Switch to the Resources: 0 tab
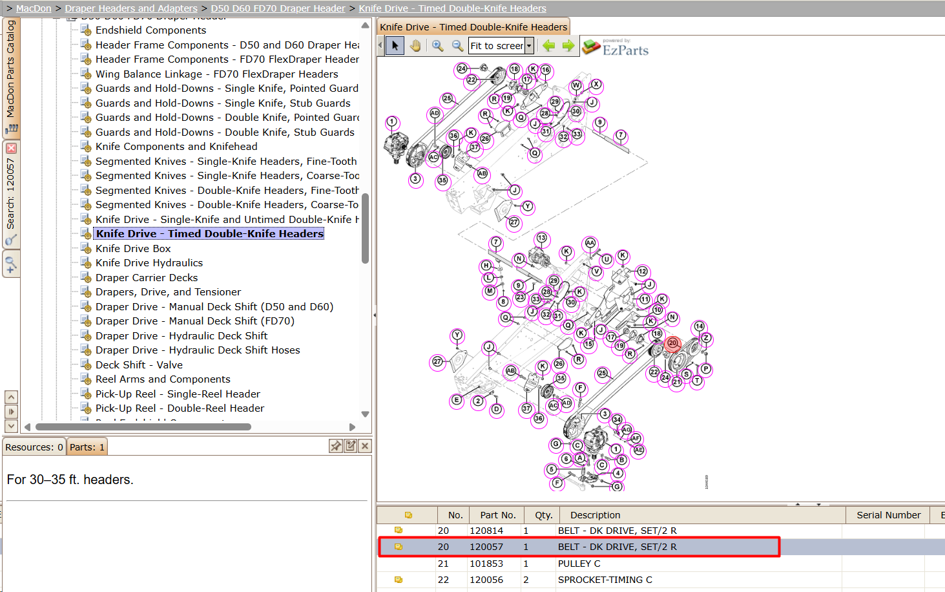 34,447
